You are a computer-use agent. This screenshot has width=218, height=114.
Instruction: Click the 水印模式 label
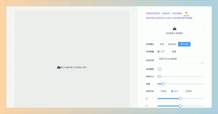(x=150, y=44)
